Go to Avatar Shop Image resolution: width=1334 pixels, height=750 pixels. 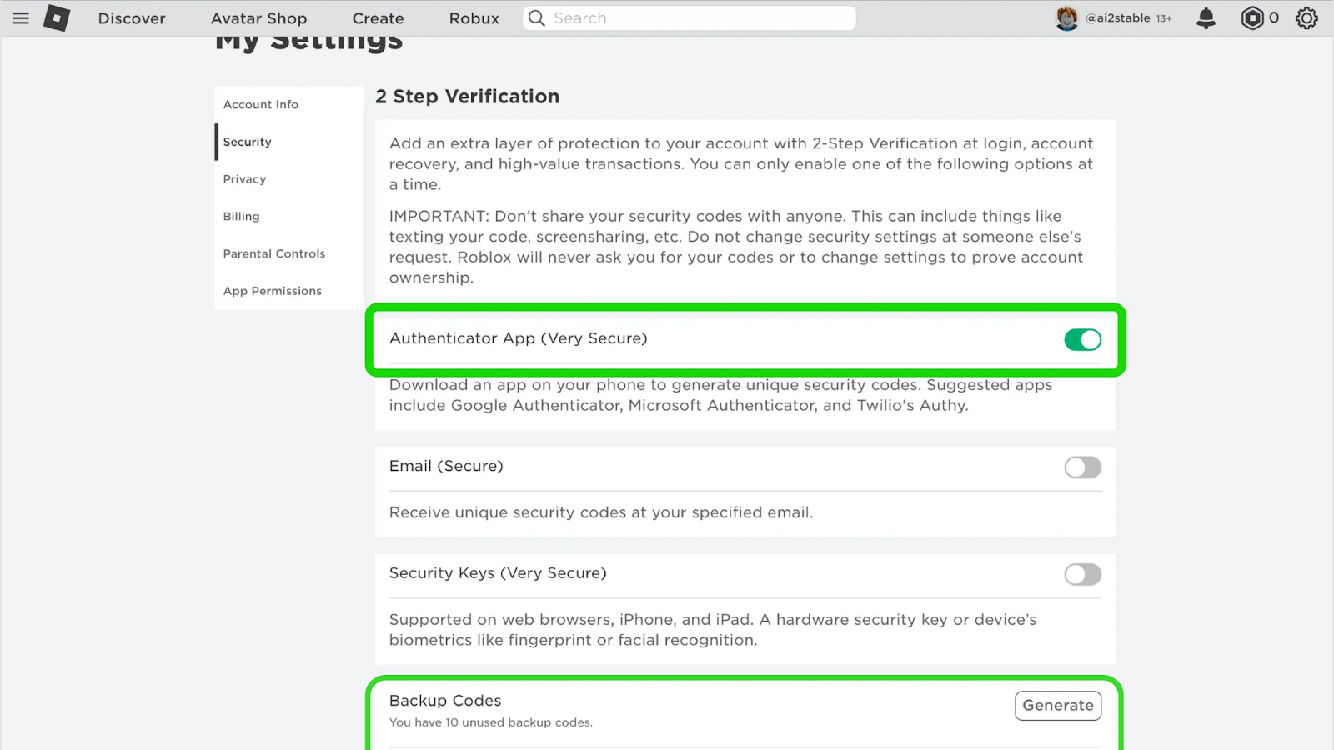(258, 18)
